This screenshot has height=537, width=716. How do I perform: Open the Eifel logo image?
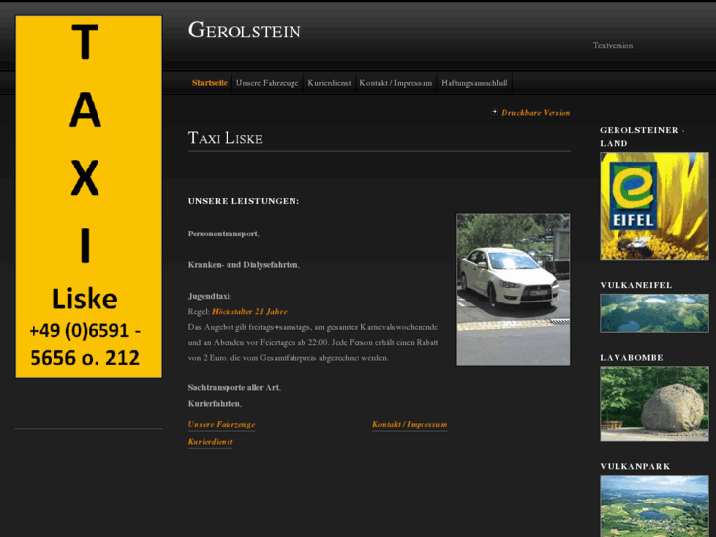(x=654, y=206)
